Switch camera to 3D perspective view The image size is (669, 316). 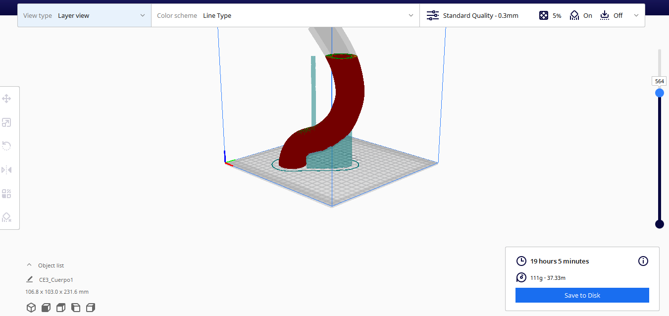click(31, 308)
